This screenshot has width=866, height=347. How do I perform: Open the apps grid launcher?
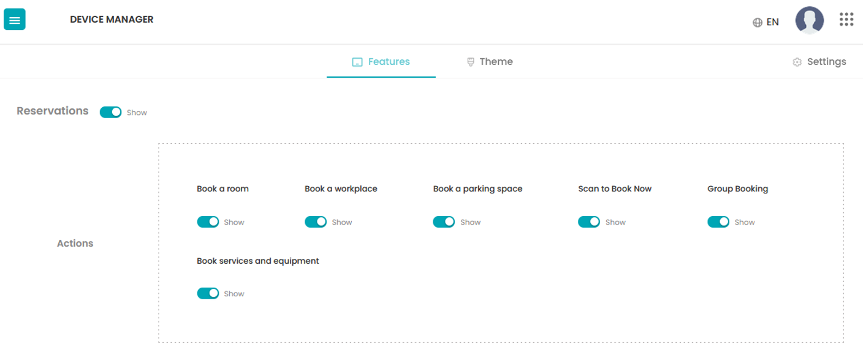tap(846, 20)
